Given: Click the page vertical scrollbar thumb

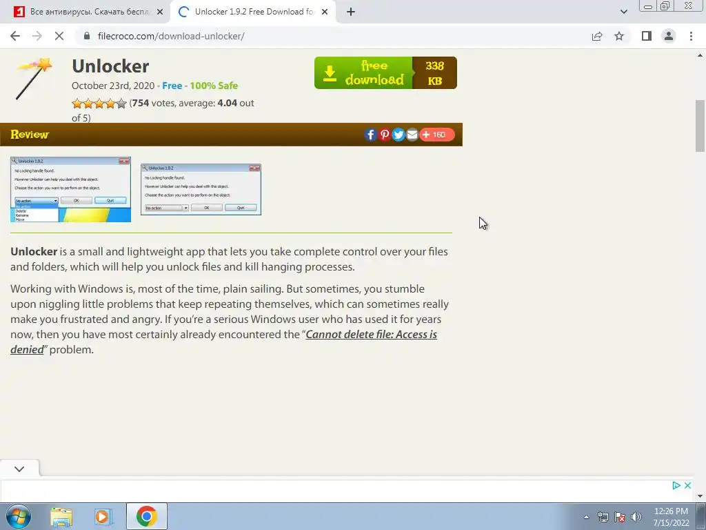Looking at the screenshot, I should tap(700, 126).
